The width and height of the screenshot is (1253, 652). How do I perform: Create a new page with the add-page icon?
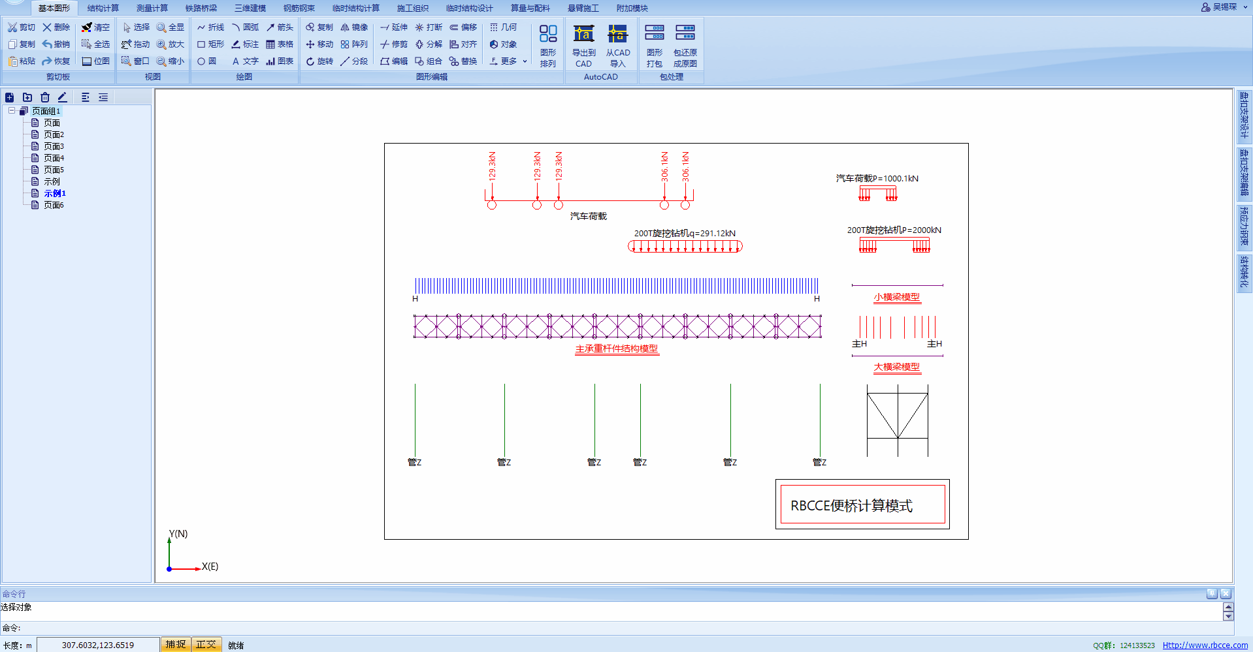coord(9,97)
